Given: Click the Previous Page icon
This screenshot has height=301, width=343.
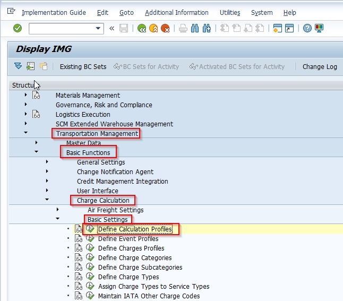Looking at the screenshot, I should [236, 28].
